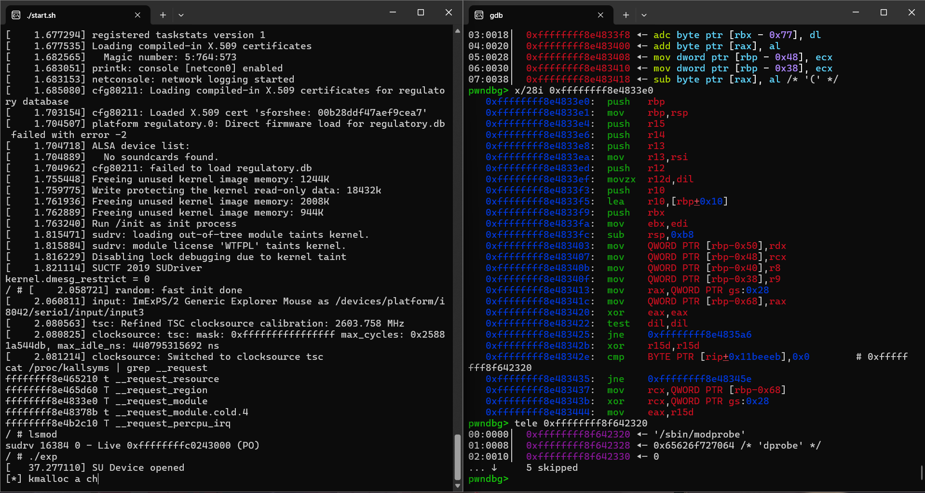This screenshot has height=493, width=925.
Task: Open a new tab in the start.sh terminal
Action: point(163,15)
